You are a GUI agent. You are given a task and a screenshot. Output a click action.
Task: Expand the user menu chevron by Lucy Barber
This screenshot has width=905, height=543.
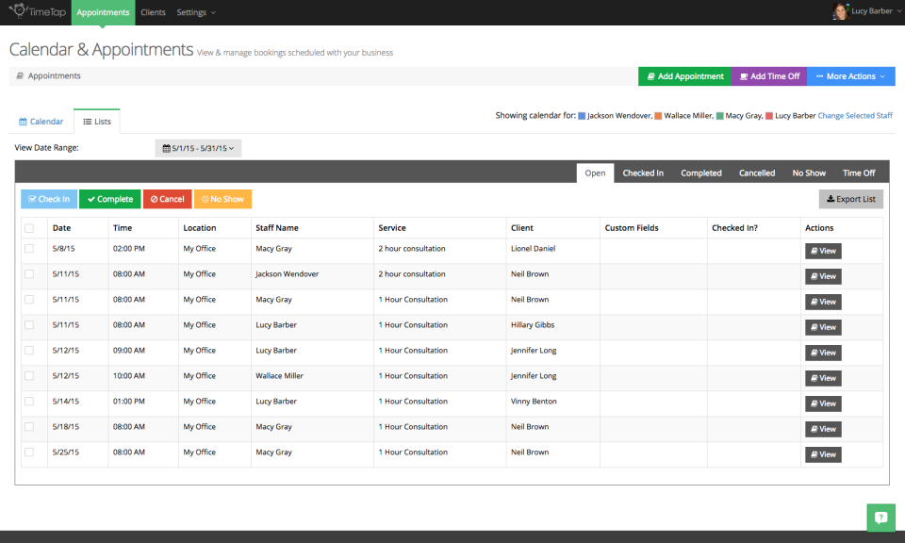[x=899, y=11]
